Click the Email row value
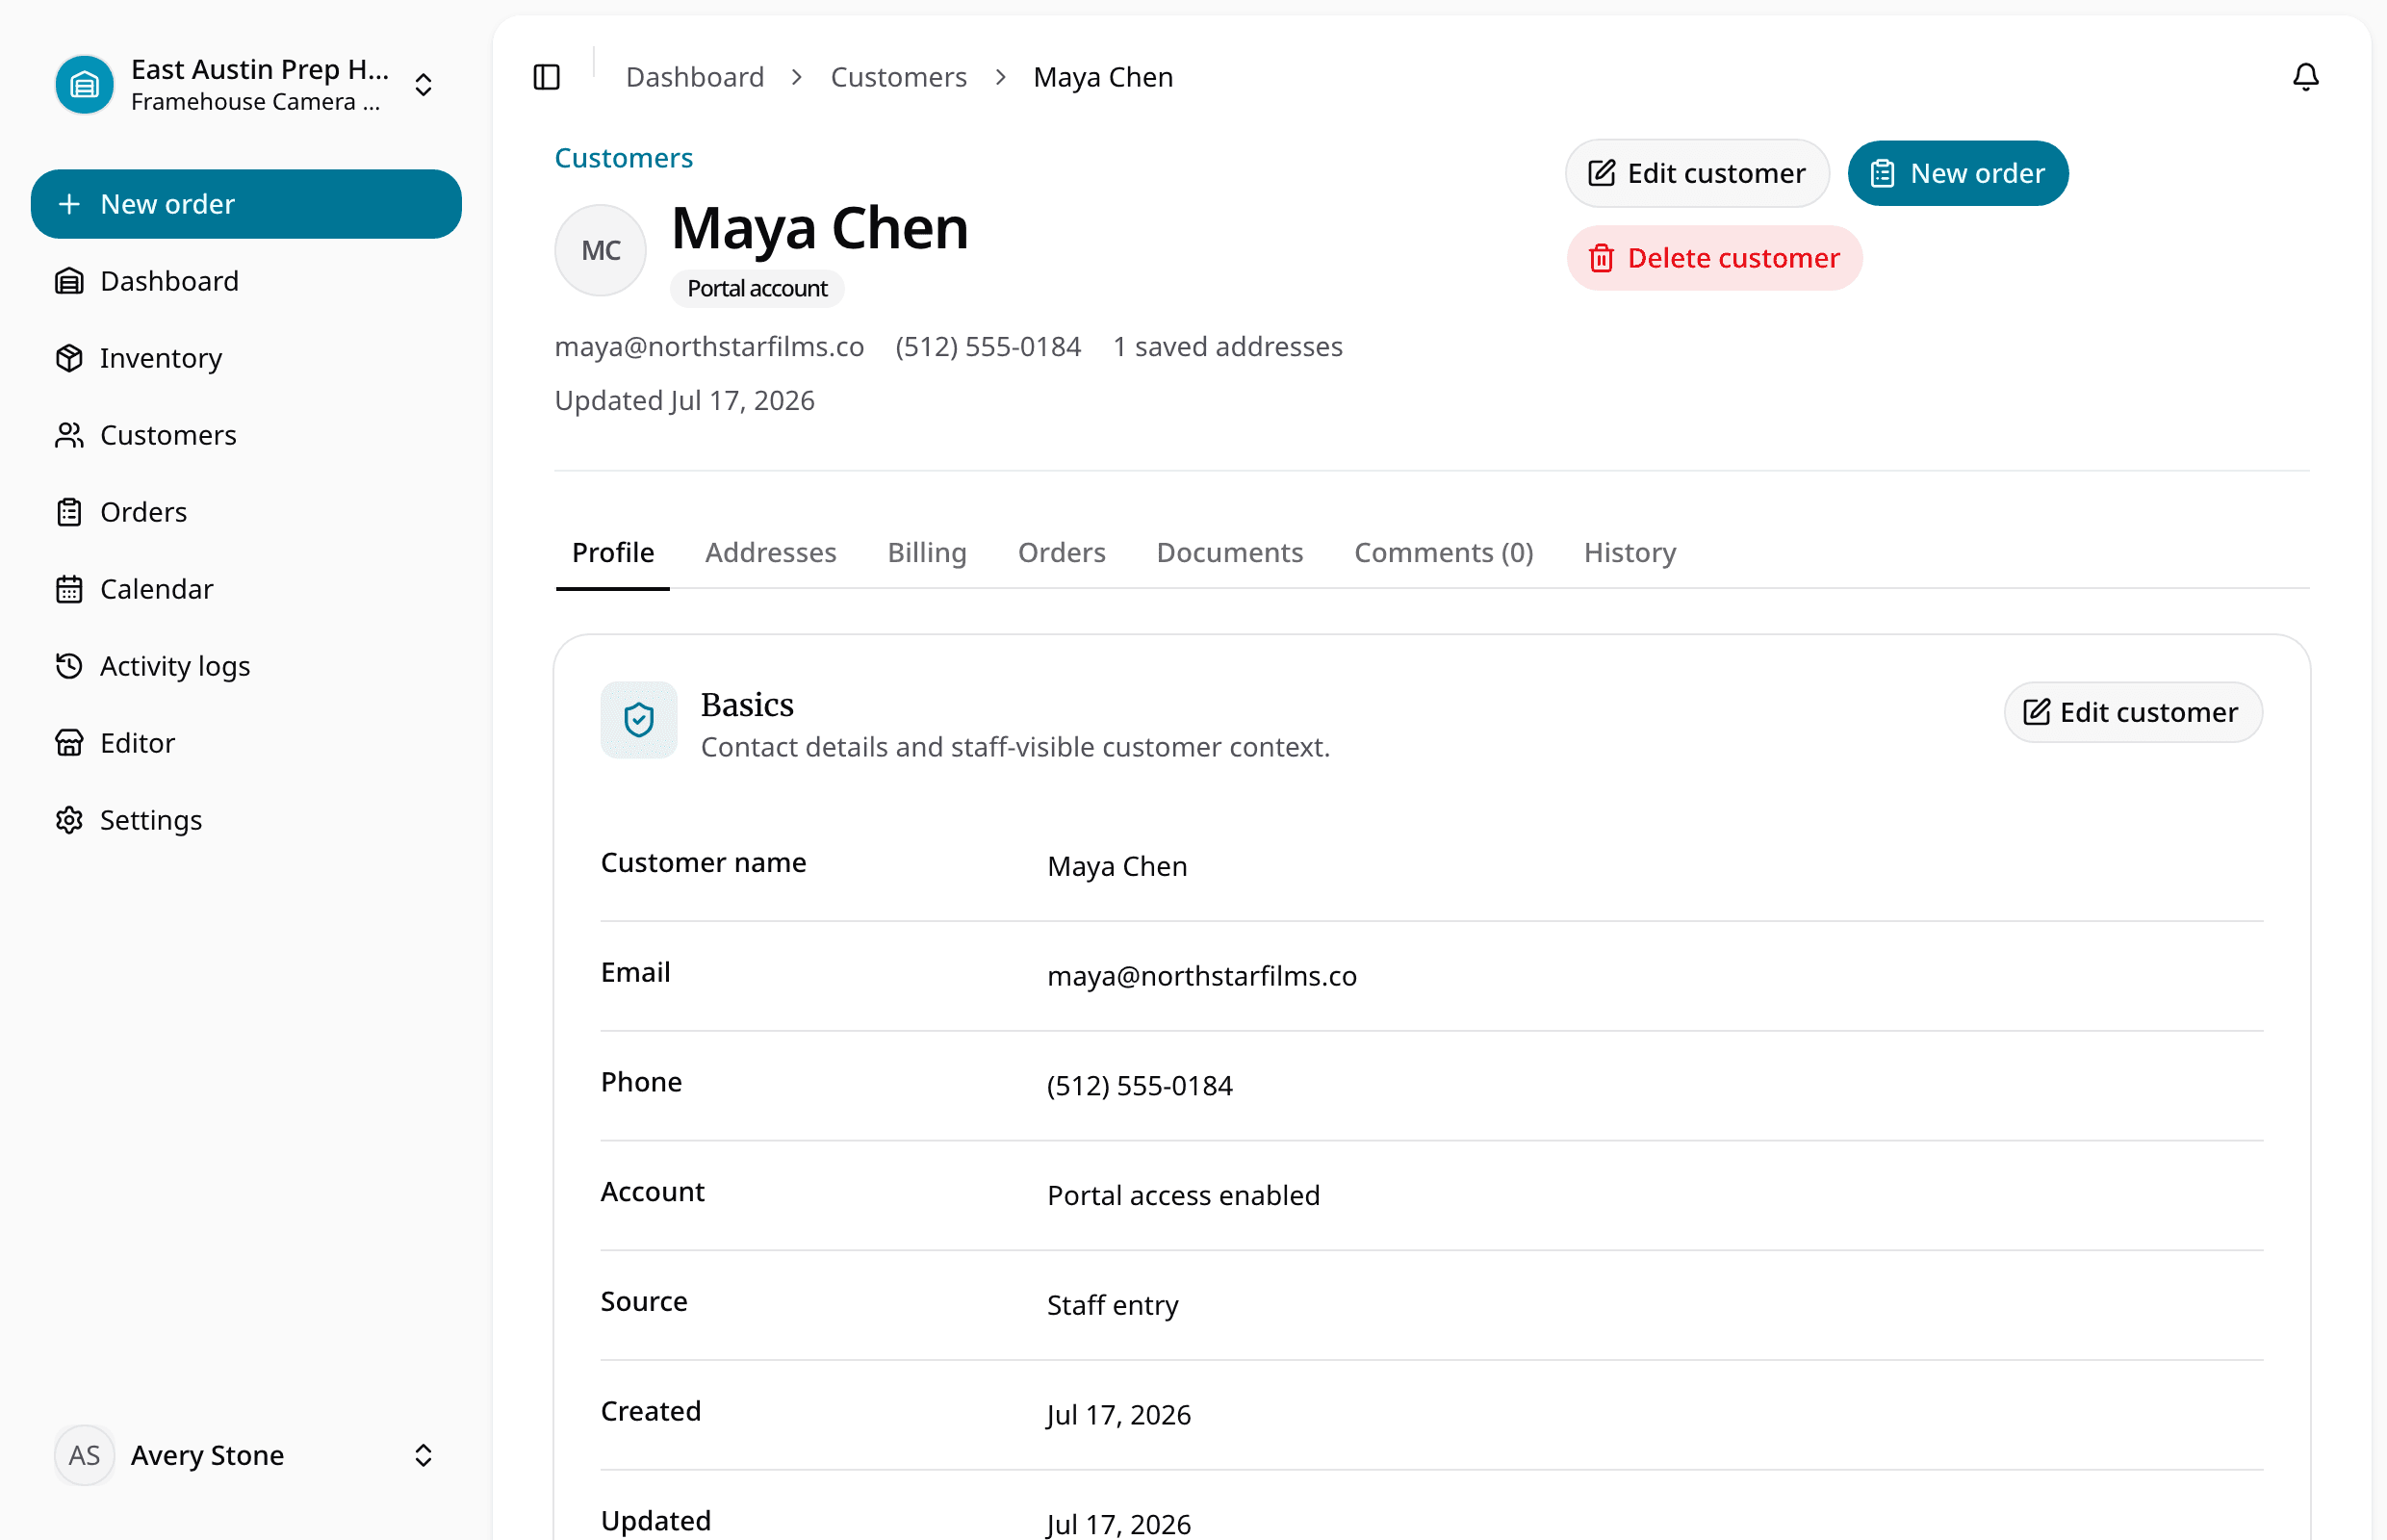 1201,976
